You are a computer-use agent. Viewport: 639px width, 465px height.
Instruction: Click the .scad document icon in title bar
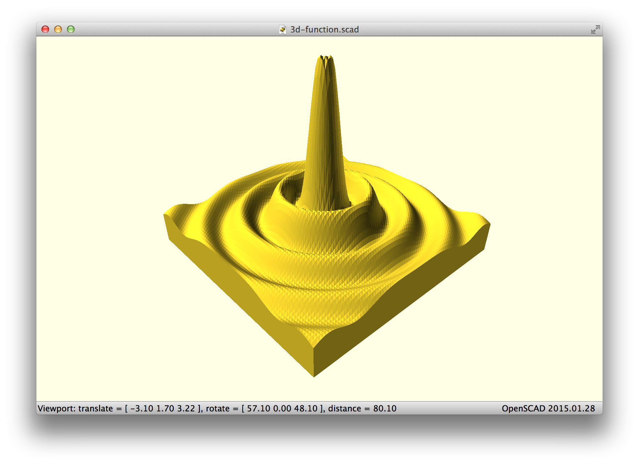coord(283,29)
